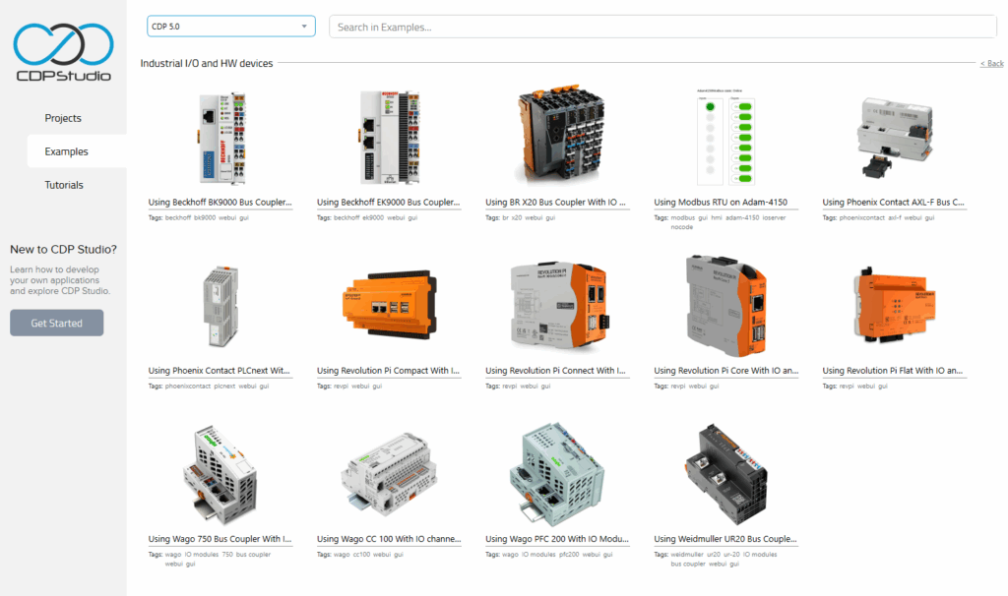Click the 'nocode' tag
Screen dimensions: 1008x596
[x=682, y=227]
